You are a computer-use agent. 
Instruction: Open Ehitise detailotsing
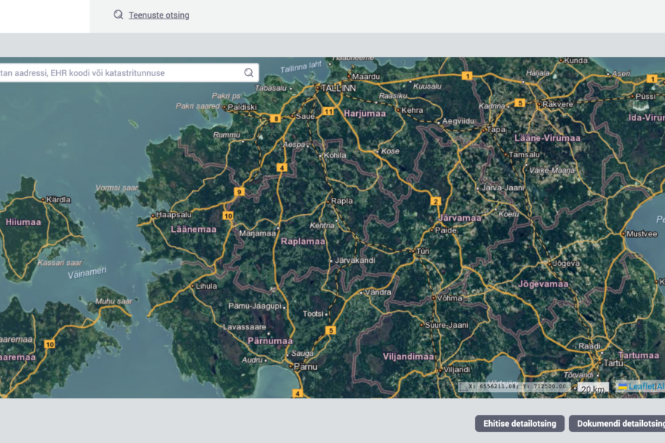click(519, 424)
